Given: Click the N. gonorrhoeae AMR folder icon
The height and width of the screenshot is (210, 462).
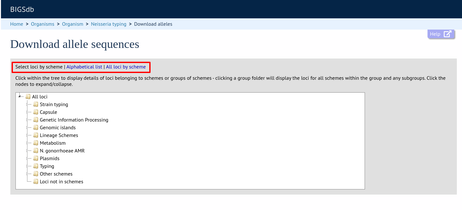Looking at the screenshot, I should [x=36, y=151].
